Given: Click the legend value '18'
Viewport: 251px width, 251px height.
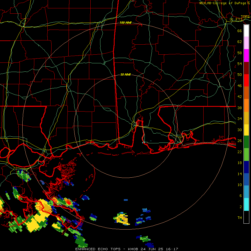Looking at the screenshot, I should point(240,163).
